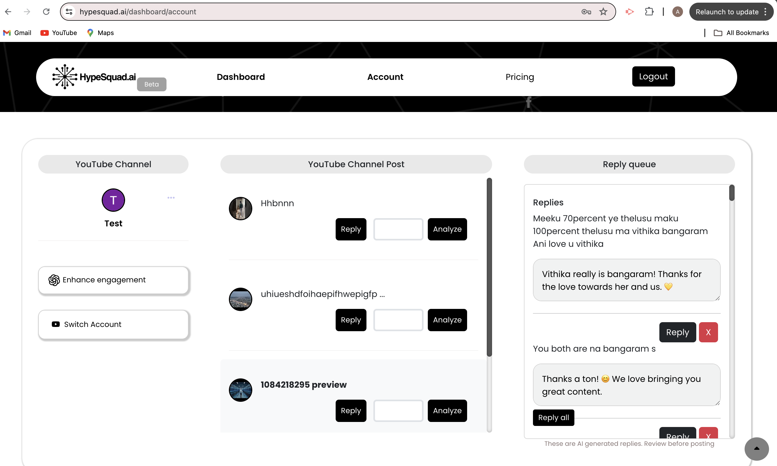The image size is (777, 466).
Task: Remove the first queued reply with X
Action: (708, 332)
